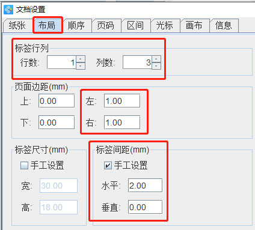
Task: Click the vertical label spacing field
Action: (145, 207)
